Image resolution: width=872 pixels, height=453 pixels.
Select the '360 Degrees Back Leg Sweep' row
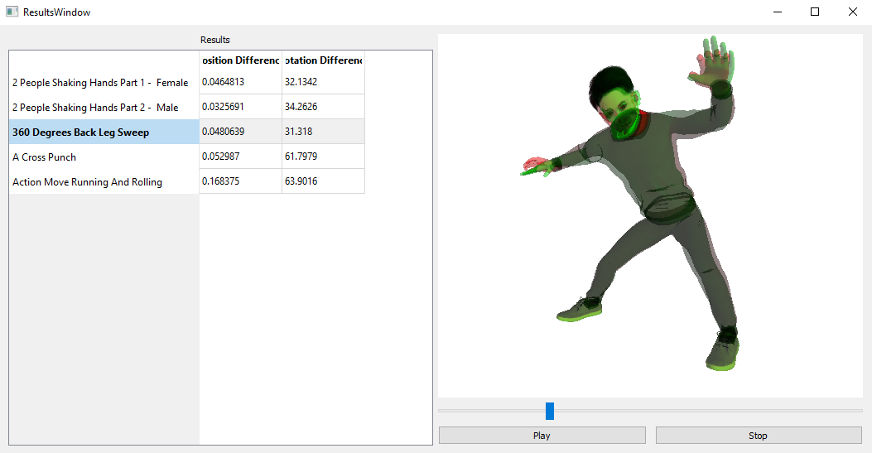104,132
